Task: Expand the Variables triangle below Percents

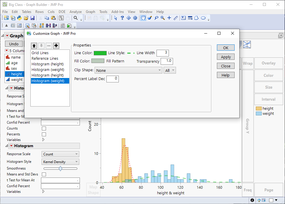Action: pos(43,140)
